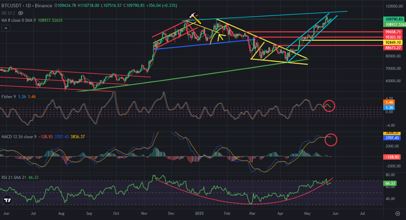Image resolution: width=406 pixels, height=220 pixels.
Task: Select the RSI 21 SMA 21 legend
Action: click(14, 177)
